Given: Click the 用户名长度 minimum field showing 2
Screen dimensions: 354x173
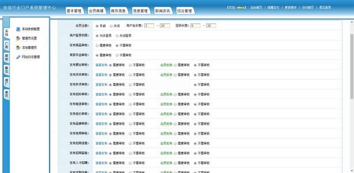Looking at the screenshot, I should click(149, 26).
